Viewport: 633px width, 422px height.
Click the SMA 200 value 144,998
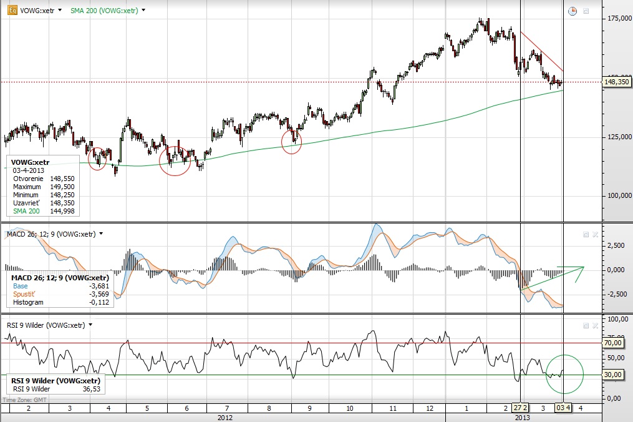62,210
